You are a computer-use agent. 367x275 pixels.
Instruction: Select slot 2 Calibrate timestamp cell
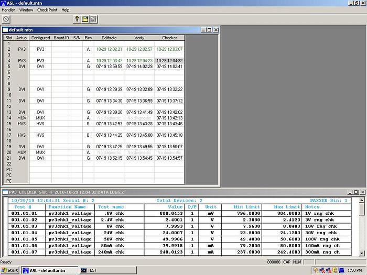coord(109,49)
